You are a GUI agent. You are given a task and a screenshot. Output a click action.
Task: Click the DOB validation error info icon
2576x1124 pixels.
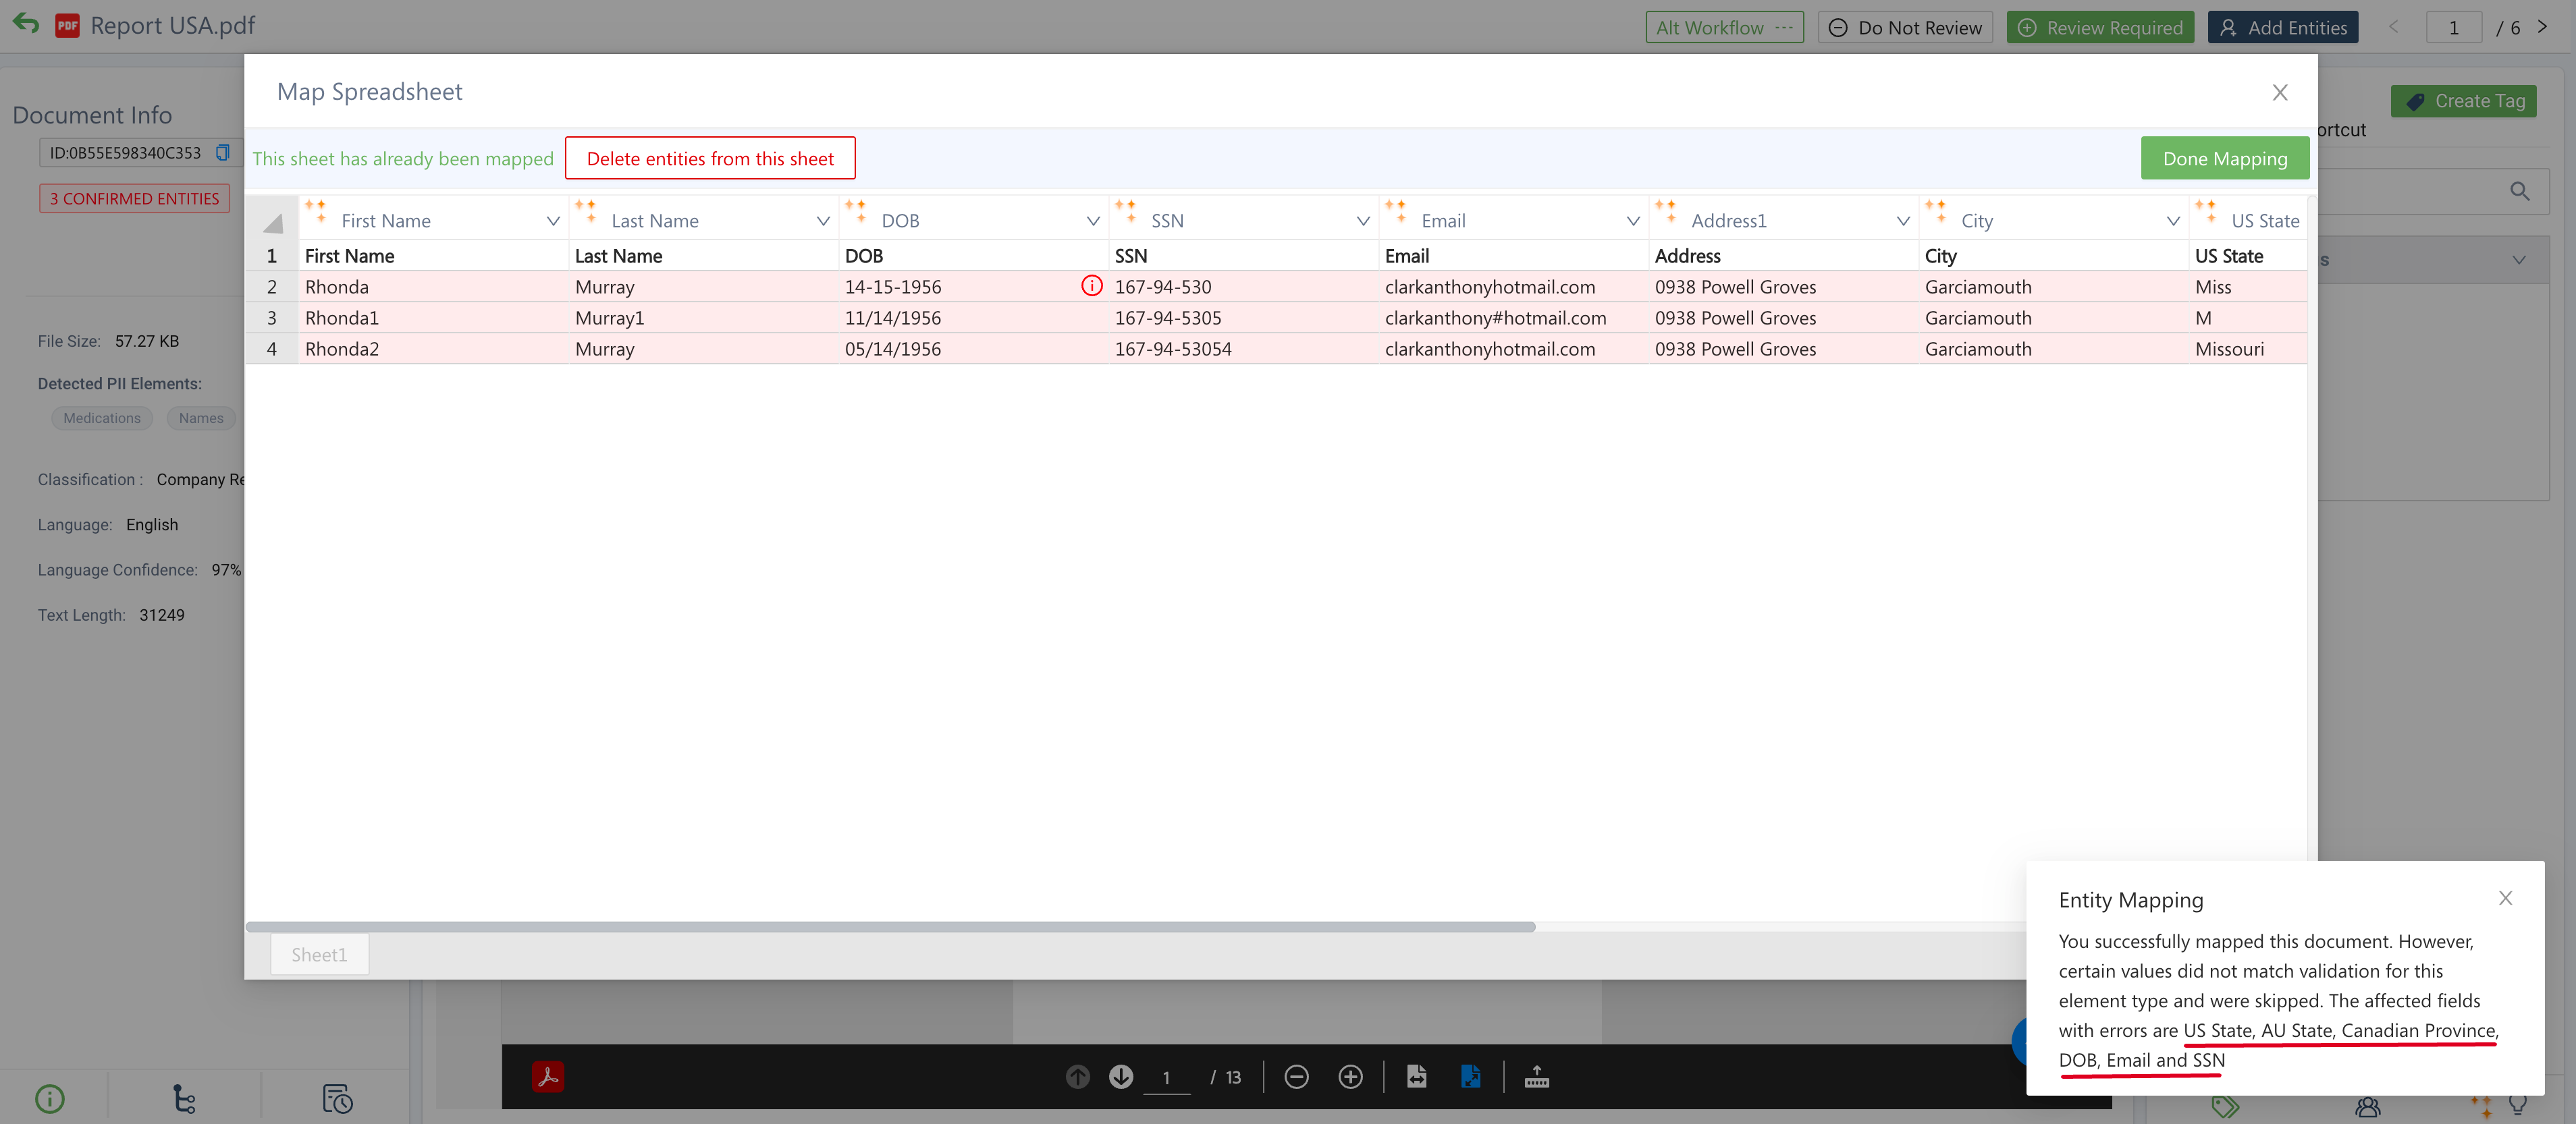click(x=1091, y=287)
